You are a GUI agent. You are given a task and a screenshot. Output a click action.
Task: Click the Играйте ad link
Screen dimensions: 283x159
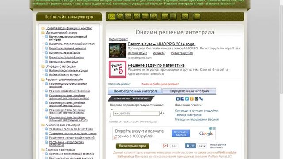tap(159, 53)
